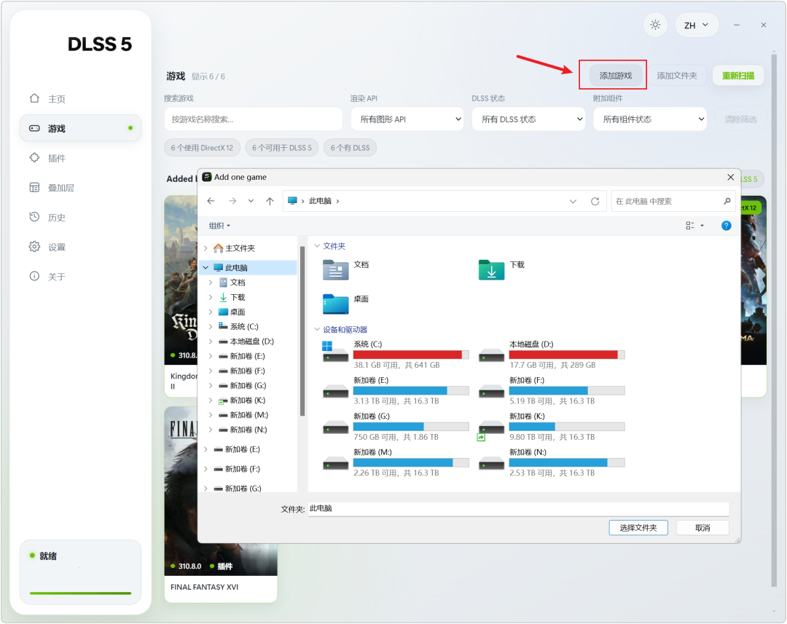Click the 文档 folder icon in main pane

335,269
